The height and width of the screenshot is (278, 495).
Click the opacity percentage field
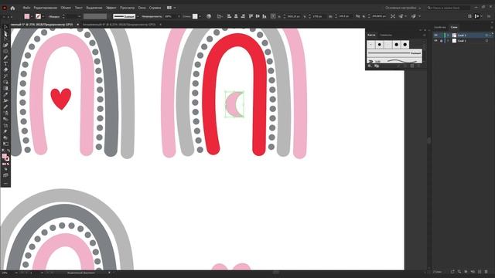pos(169,16)
